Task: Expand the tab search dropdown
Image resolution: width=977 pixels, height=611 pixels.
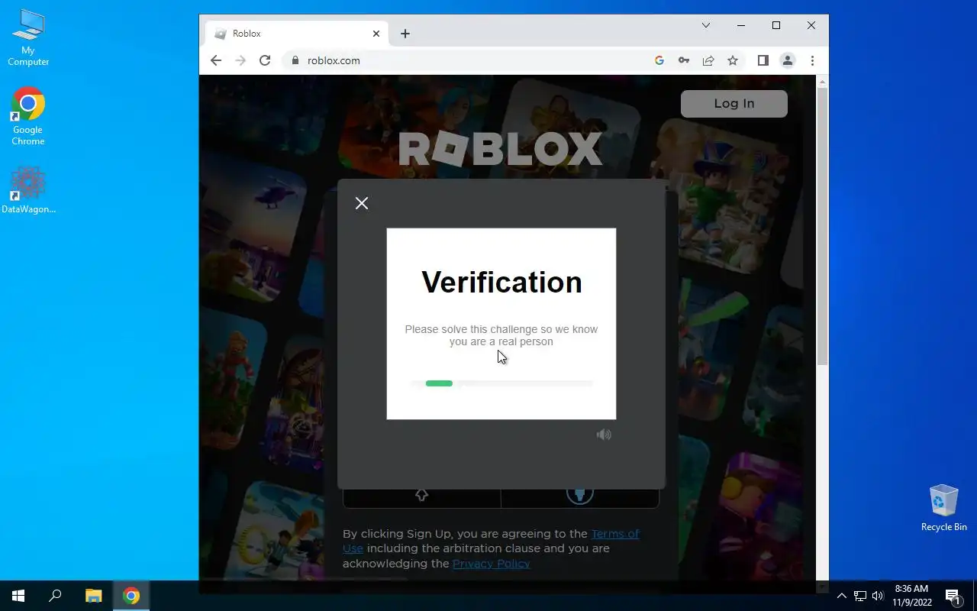Action: [706, 25]
